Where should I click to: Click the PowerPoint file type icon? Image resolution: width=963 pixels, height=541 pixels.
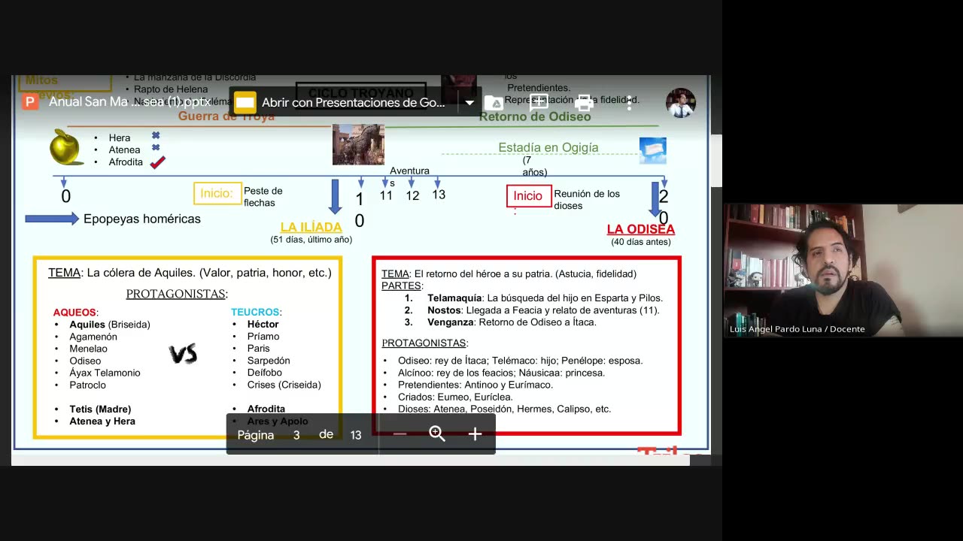coord(30,102)
